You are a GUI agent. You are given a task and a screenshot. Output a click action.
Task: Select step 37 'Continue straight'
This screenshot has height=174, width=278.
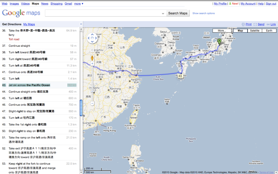click(40, 46)
